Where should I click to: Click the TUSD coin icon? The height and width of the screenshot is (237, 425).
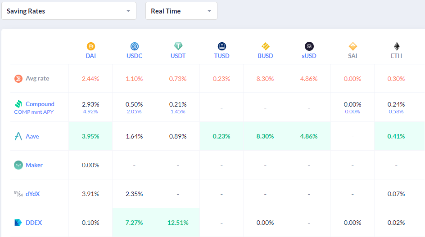tap(222, 46)
